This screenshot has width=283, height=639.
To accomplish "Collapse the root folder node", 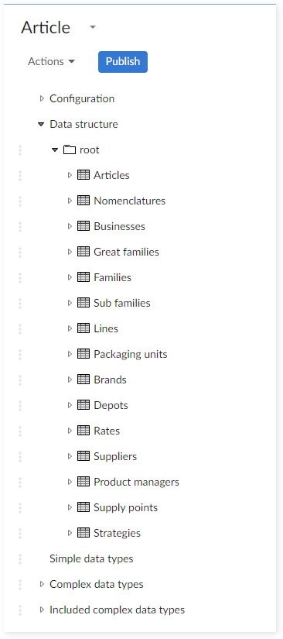I will click(55, 150).
